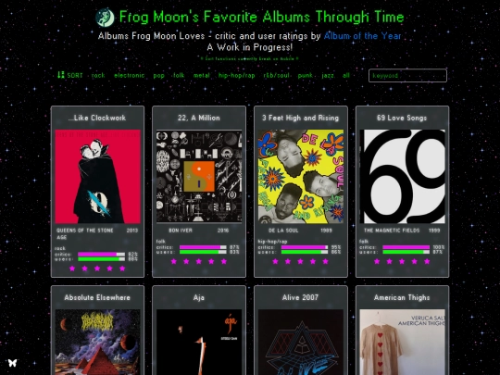Select the r&b/soul filter

[x=277, y=76]
